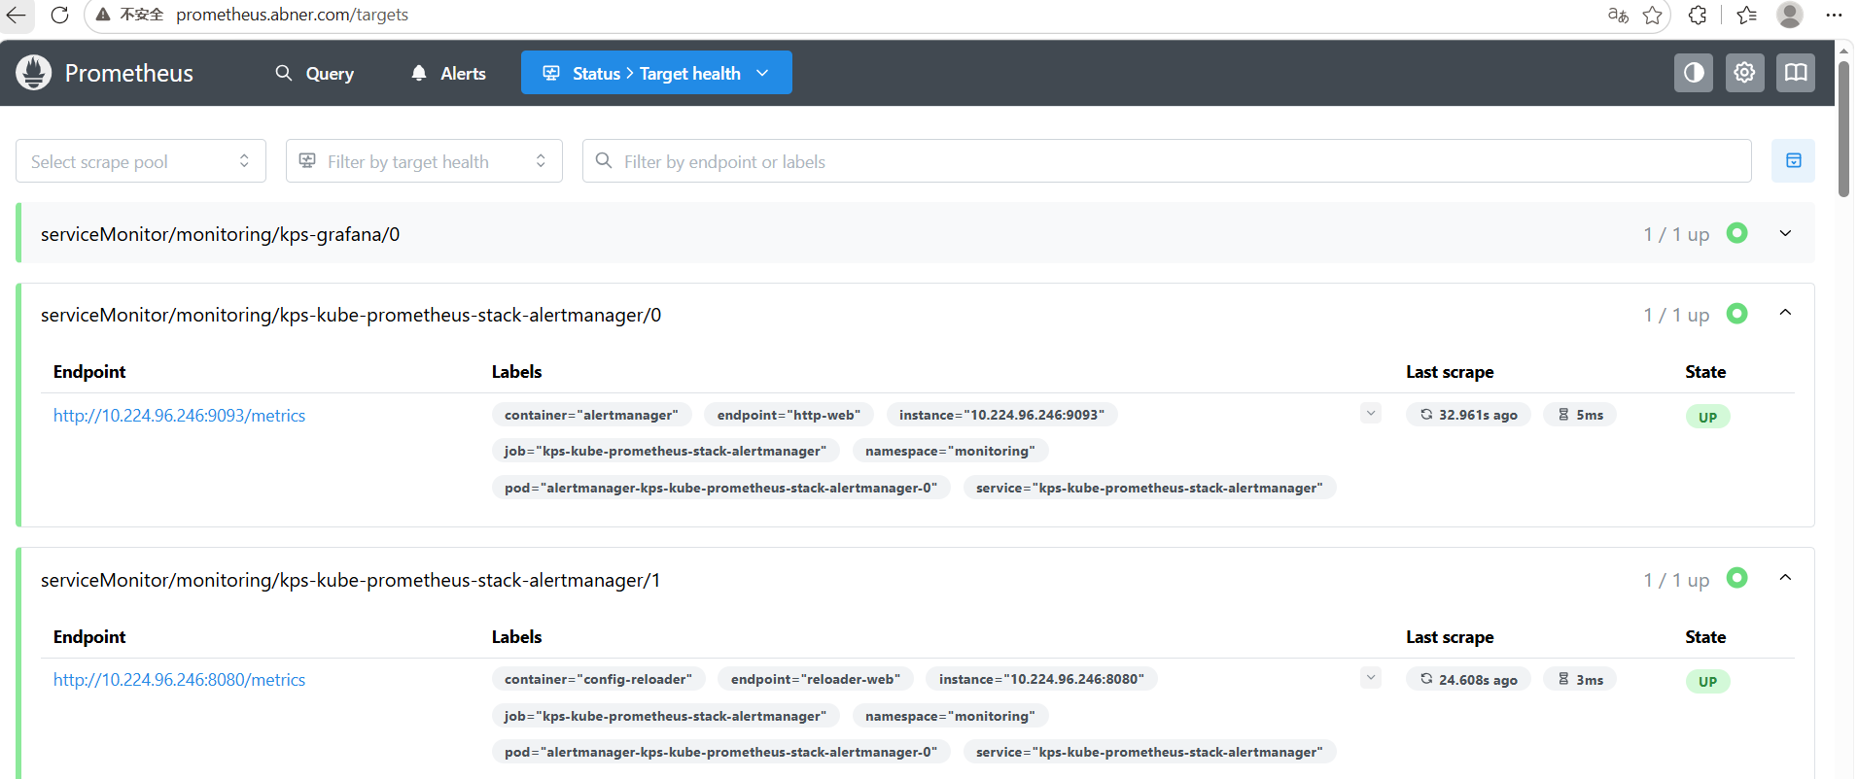1858x779 pixels.
Task: Open the Query page
Action: (314, 73)
